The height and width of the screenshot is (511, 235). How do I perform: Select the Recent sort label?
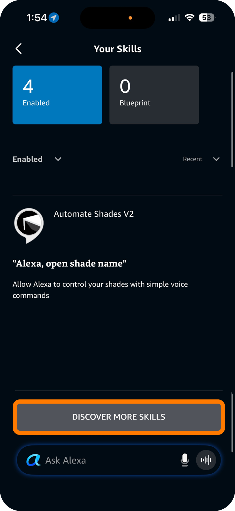click(x=192, y=159)
